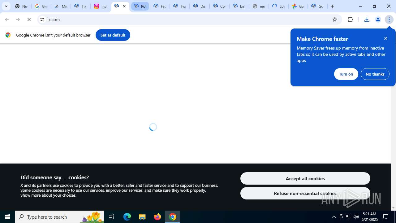396x223 pixels.
Task: Open the Chrome profile icon
Action: [x=378, y=20]
